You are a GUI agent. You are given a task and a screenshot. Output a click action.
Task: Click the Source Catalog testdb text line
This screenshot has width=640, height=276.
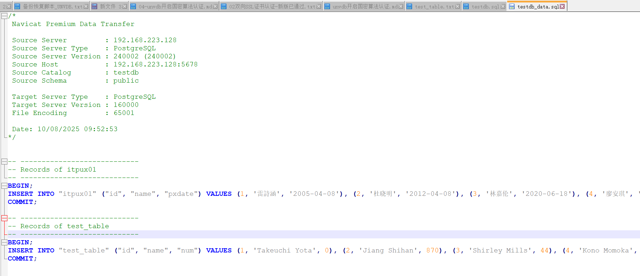click(75, 72)
